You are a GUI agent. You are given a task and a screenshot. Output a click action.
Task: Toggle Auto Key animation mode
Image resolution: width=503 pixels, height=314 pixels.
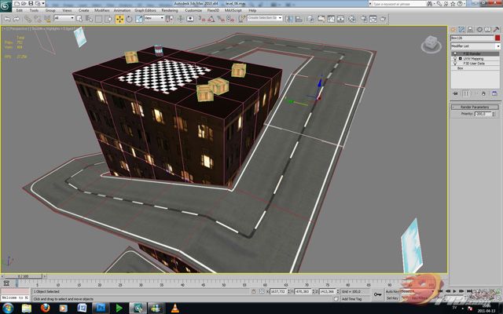pos(394,290)
